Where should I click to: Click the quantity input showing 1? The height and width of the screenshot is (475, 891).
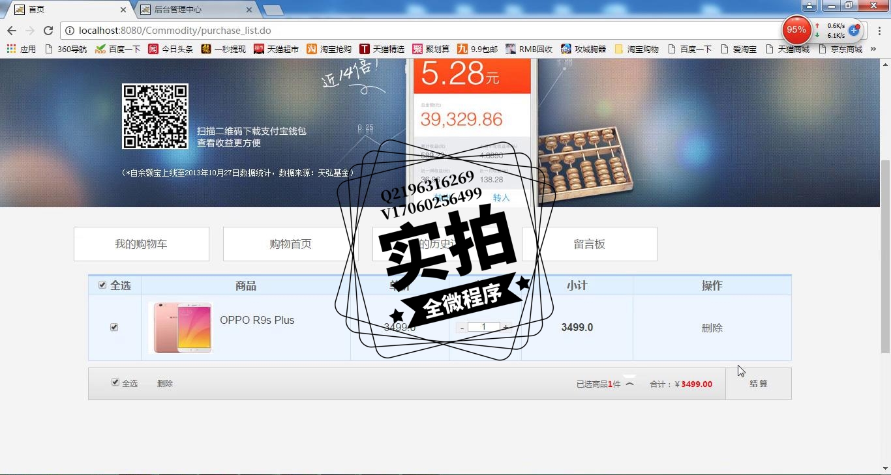[x=483, y=327]
